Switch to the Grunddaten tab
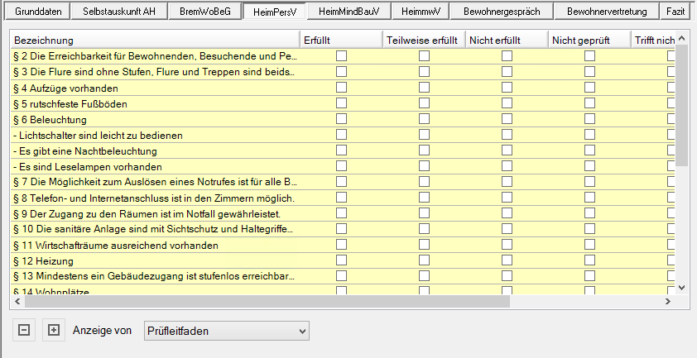Image resolution: width=697 pixels, height=358 pixels. tap(38, 12)
